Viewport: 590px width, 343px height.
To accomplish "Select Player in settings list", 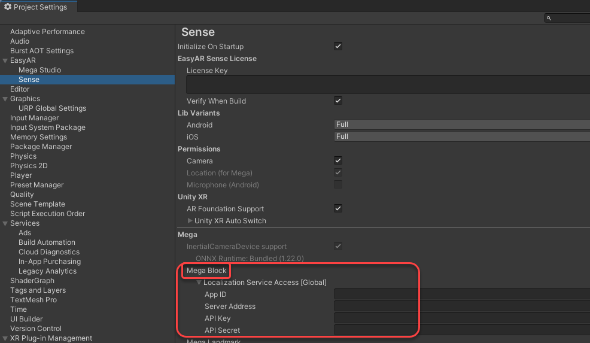I will (21, 175).
